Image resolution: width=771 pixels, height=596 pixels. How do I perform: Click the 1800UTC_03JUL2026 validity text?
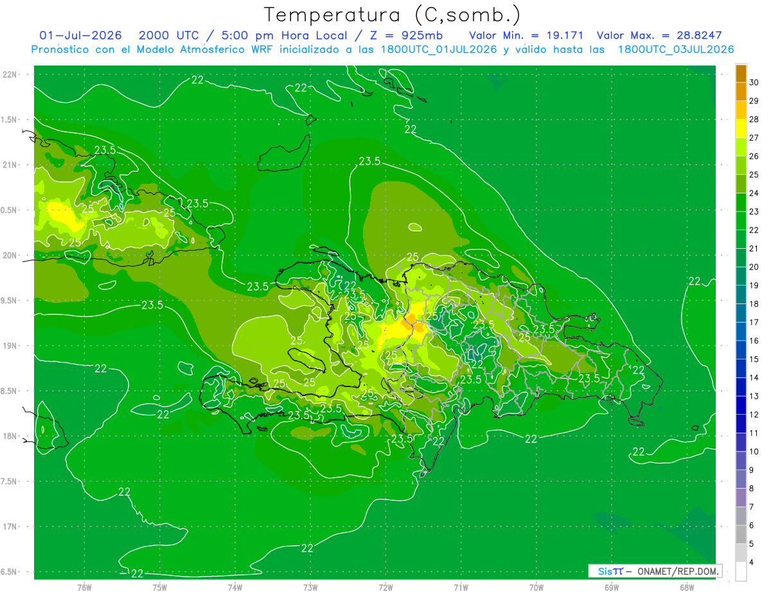point(676,50)
